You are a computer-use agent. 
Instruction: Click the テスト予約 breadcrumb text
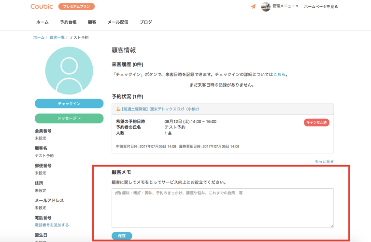tap(79, 37)
